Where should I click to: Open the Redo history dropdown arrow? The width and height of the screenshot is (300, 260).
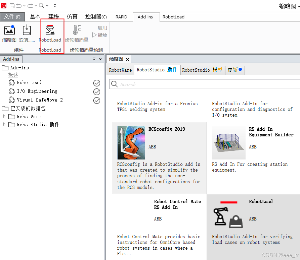point(36,6)
